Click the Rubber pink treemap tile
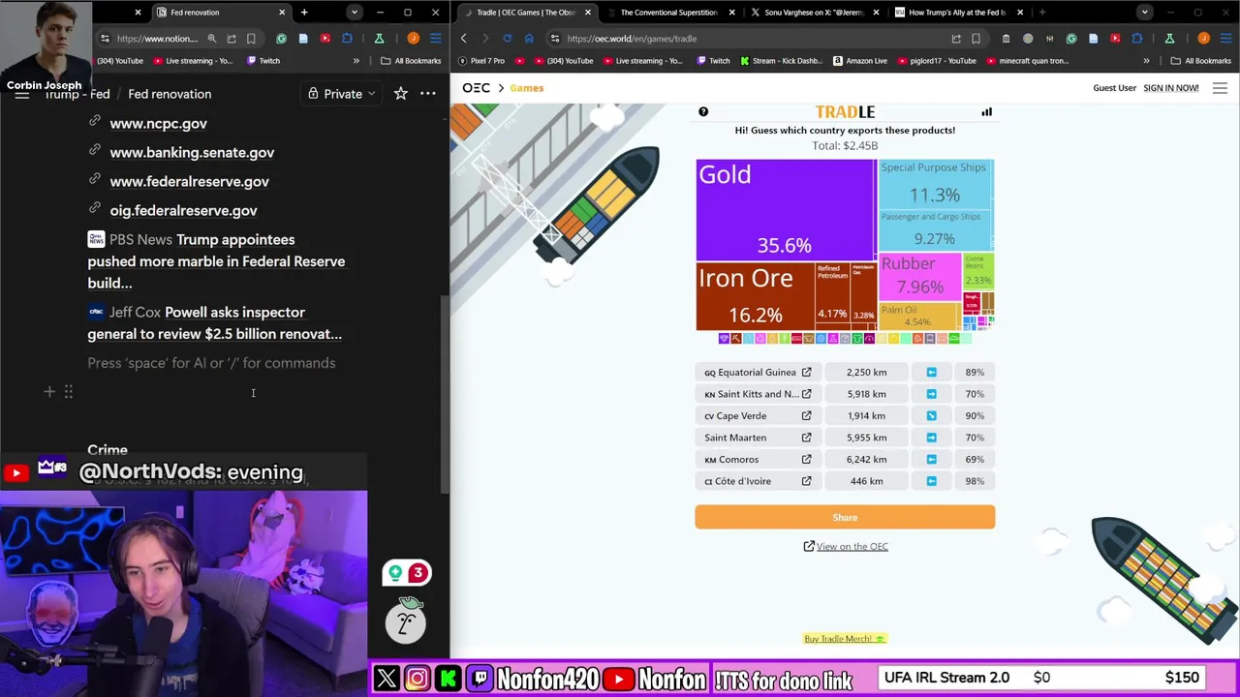Screen dimensions: 1240x697 (x=919, y=276)
